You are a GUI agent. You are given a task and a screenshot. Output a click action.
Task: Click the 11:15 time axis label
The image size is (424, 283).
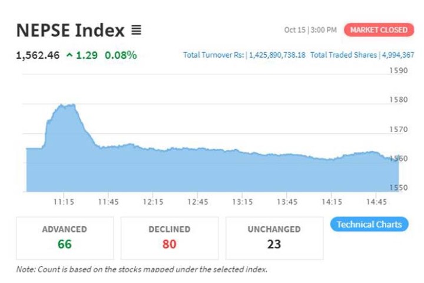tap(64, 202)
